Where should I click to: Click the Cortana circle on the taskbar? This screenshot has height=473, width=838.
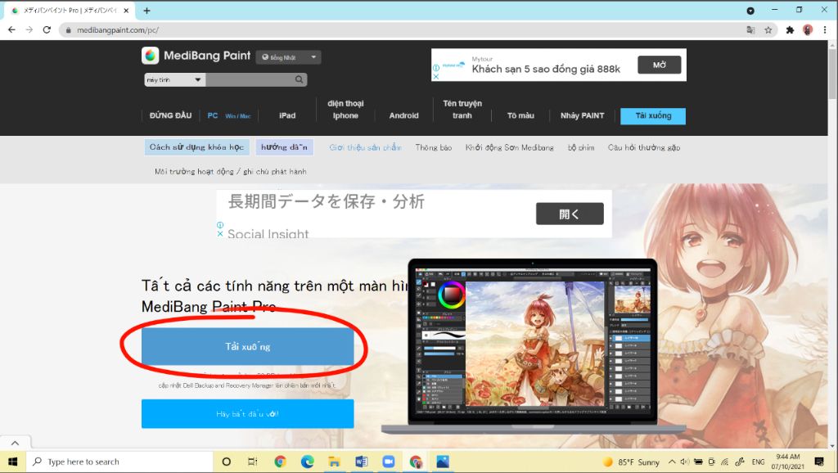[x=226, y=462]
